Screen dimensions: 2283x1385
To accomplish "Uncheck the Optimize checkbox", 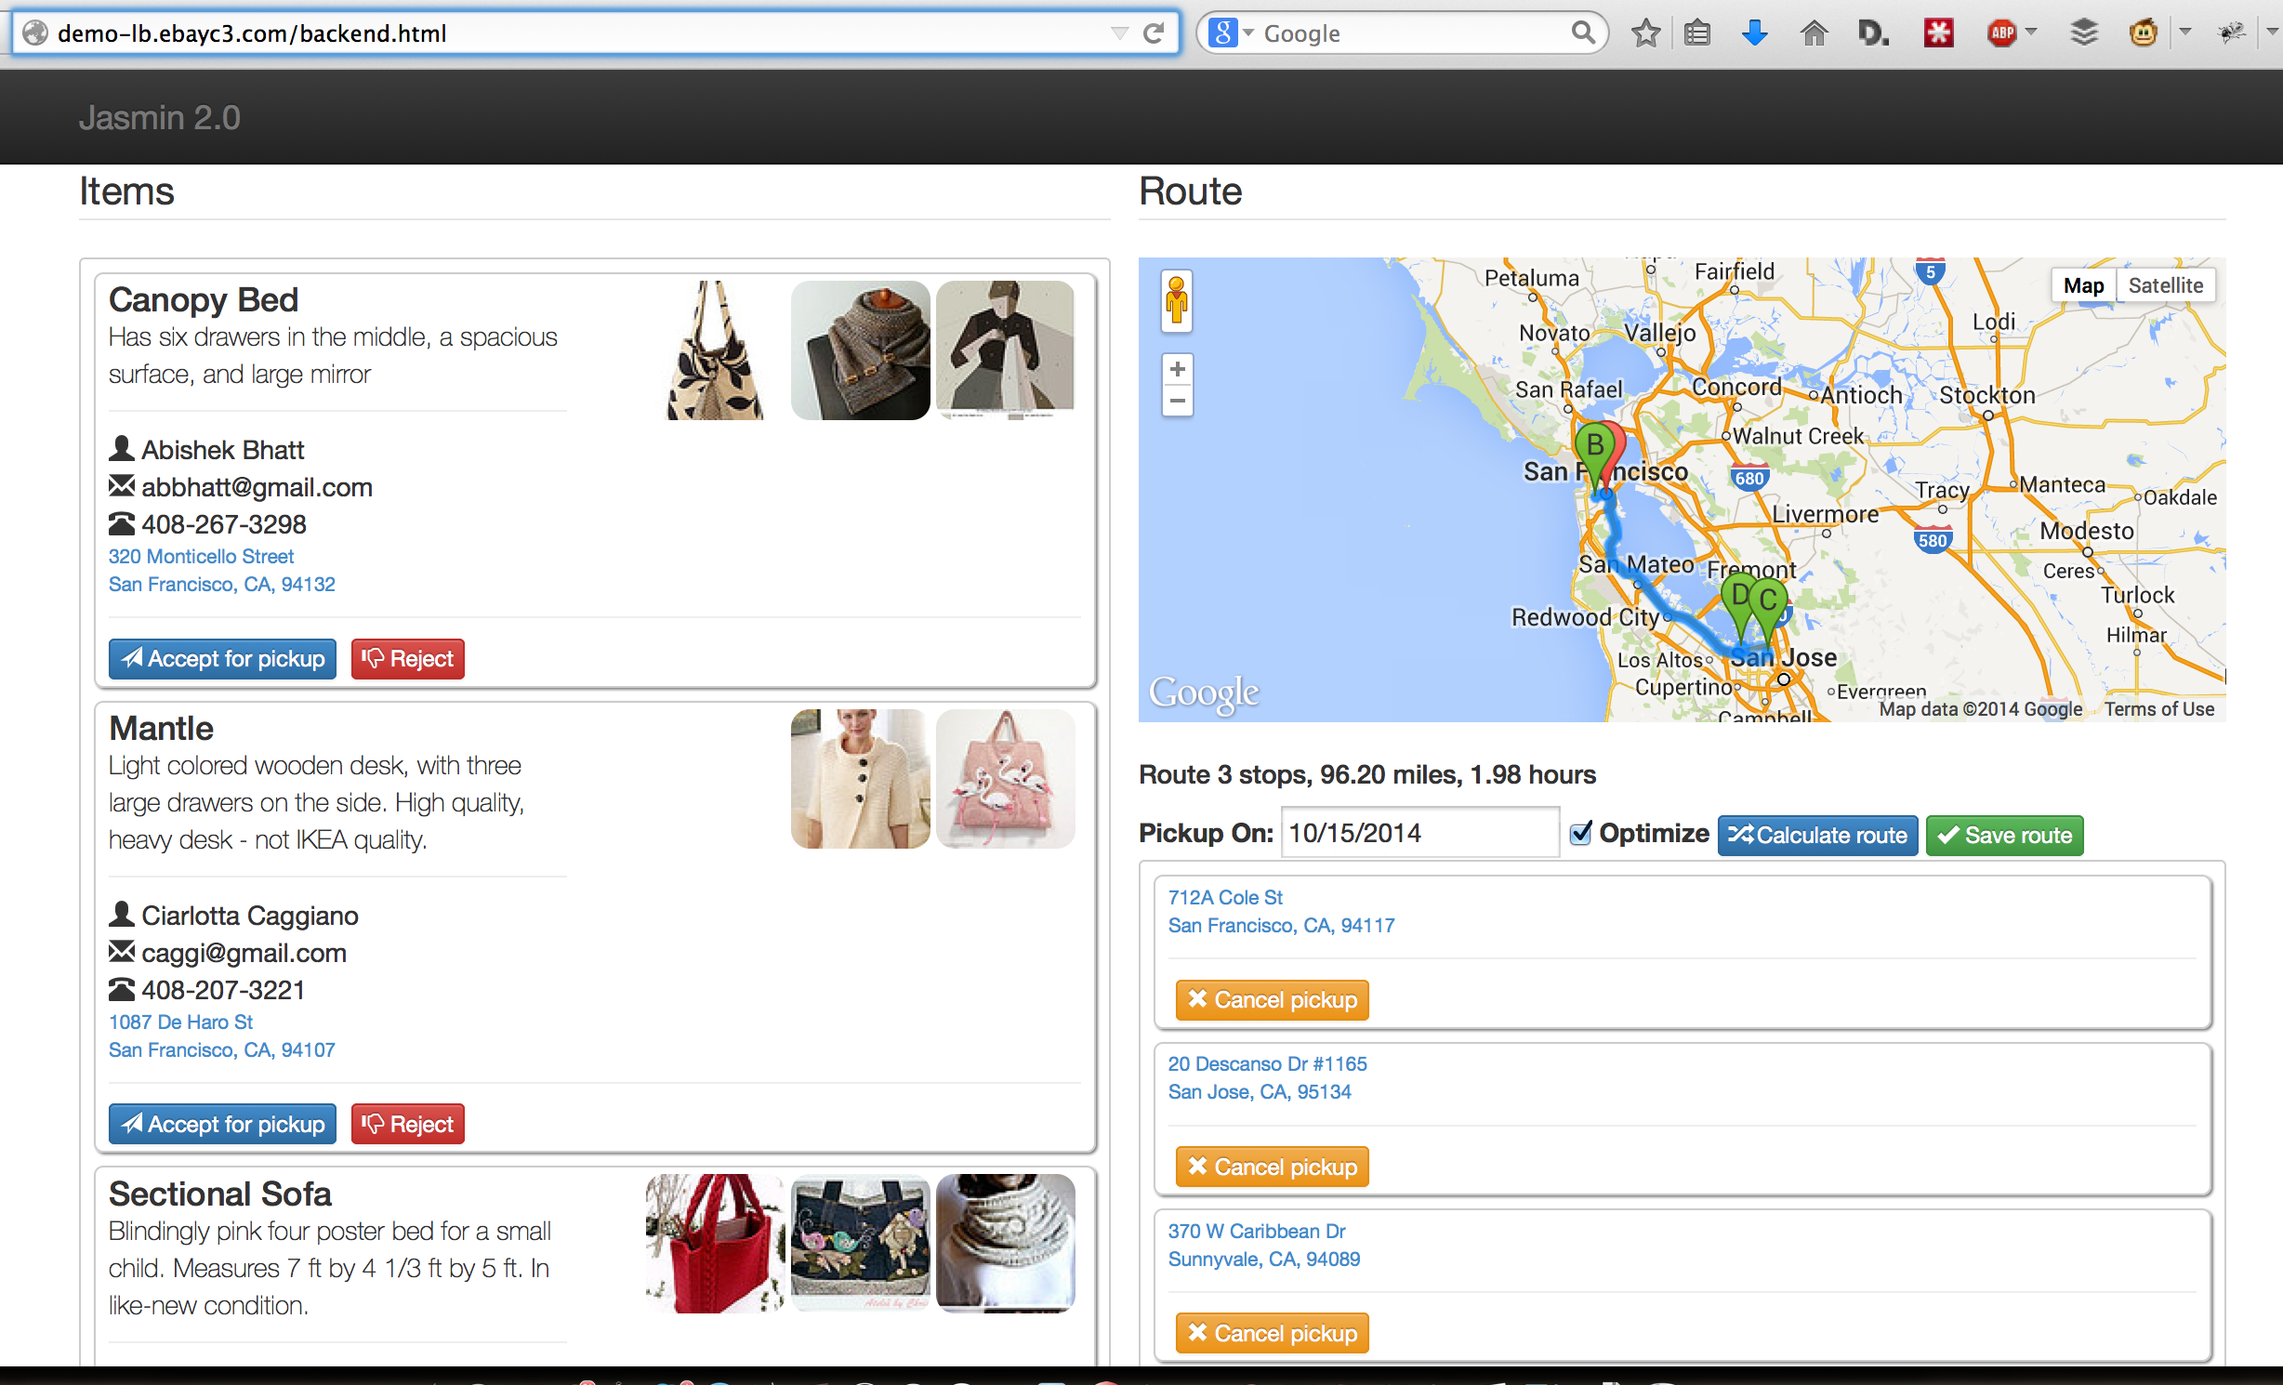I will pyautogui.click(x=1580, y=833).
